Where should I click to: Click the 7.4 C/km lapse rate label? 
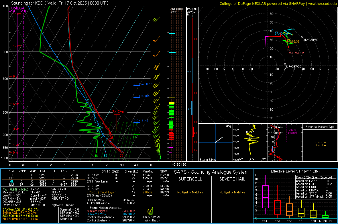118,112
